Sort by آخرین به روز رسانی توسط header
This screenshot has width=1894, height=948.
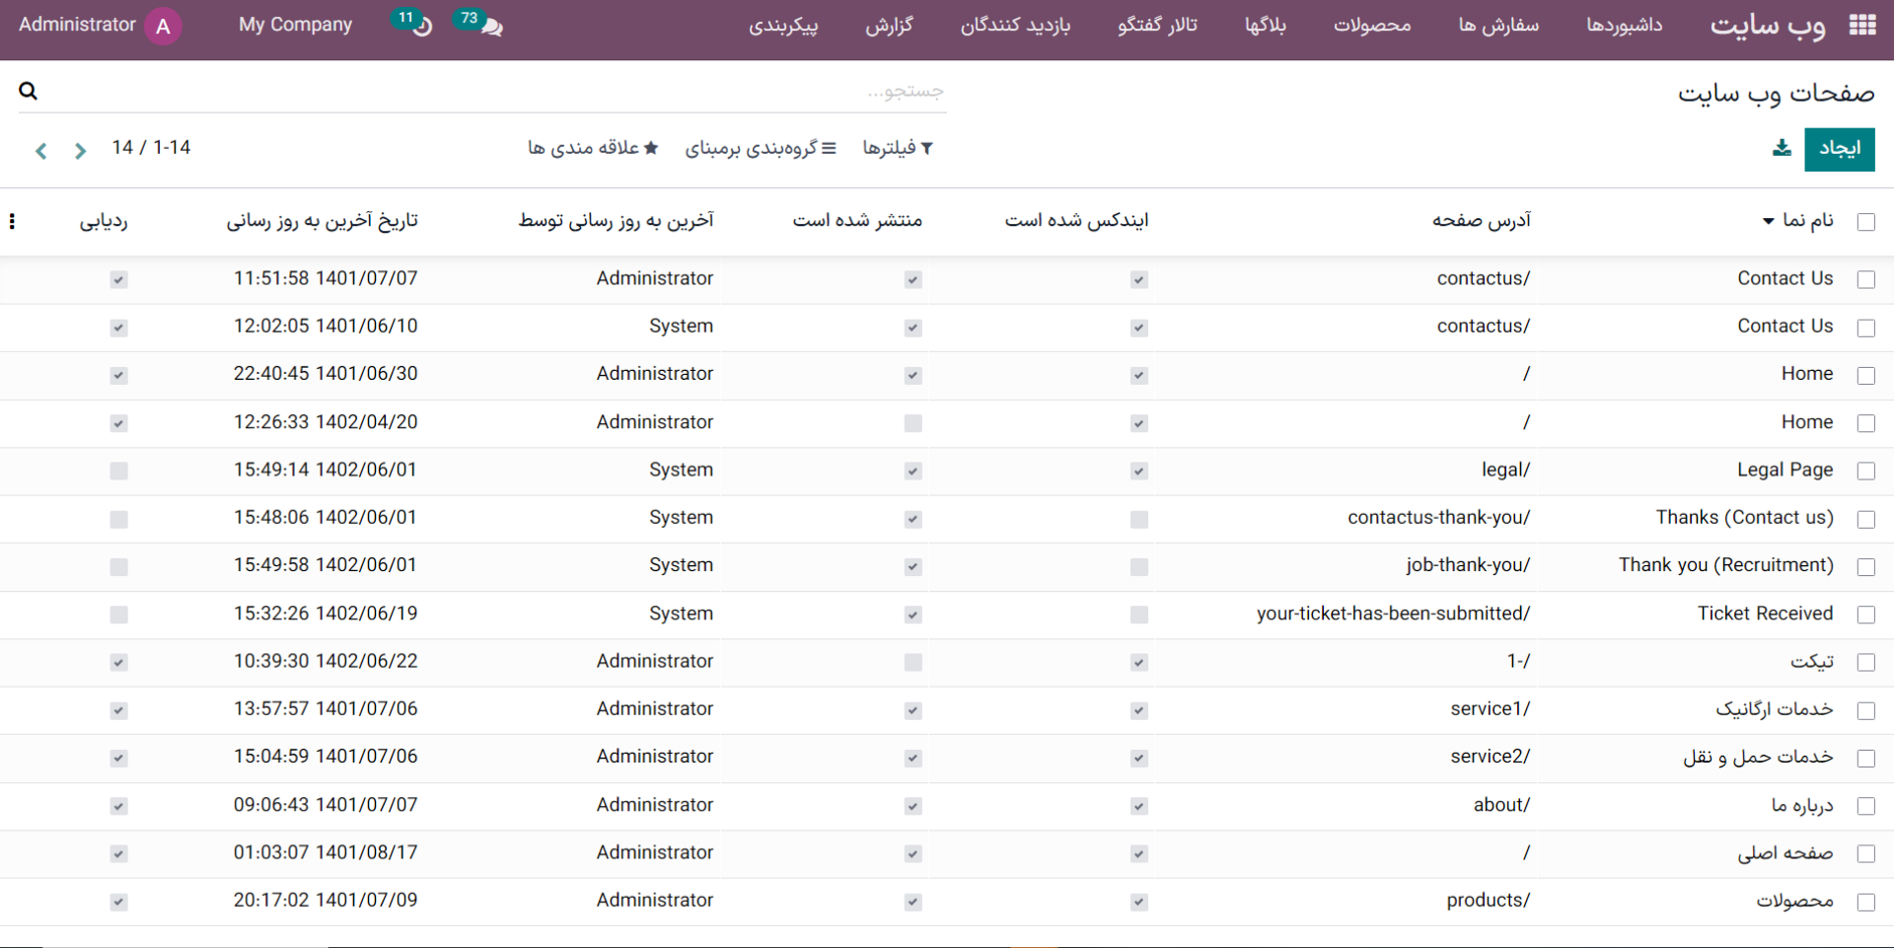[616, 220]
